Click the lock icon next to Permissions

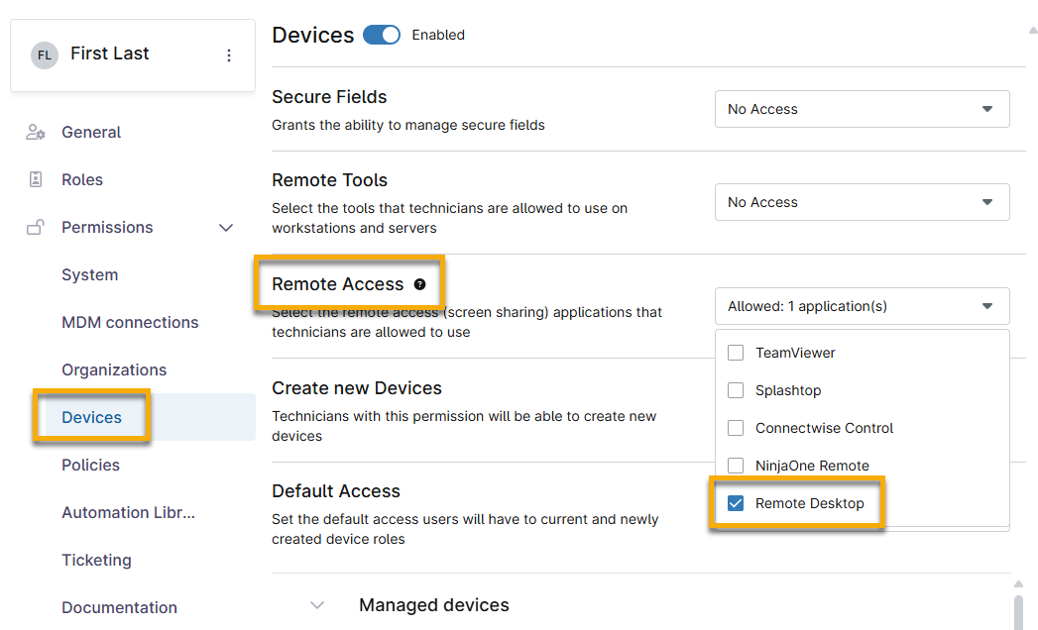(36, 227)
